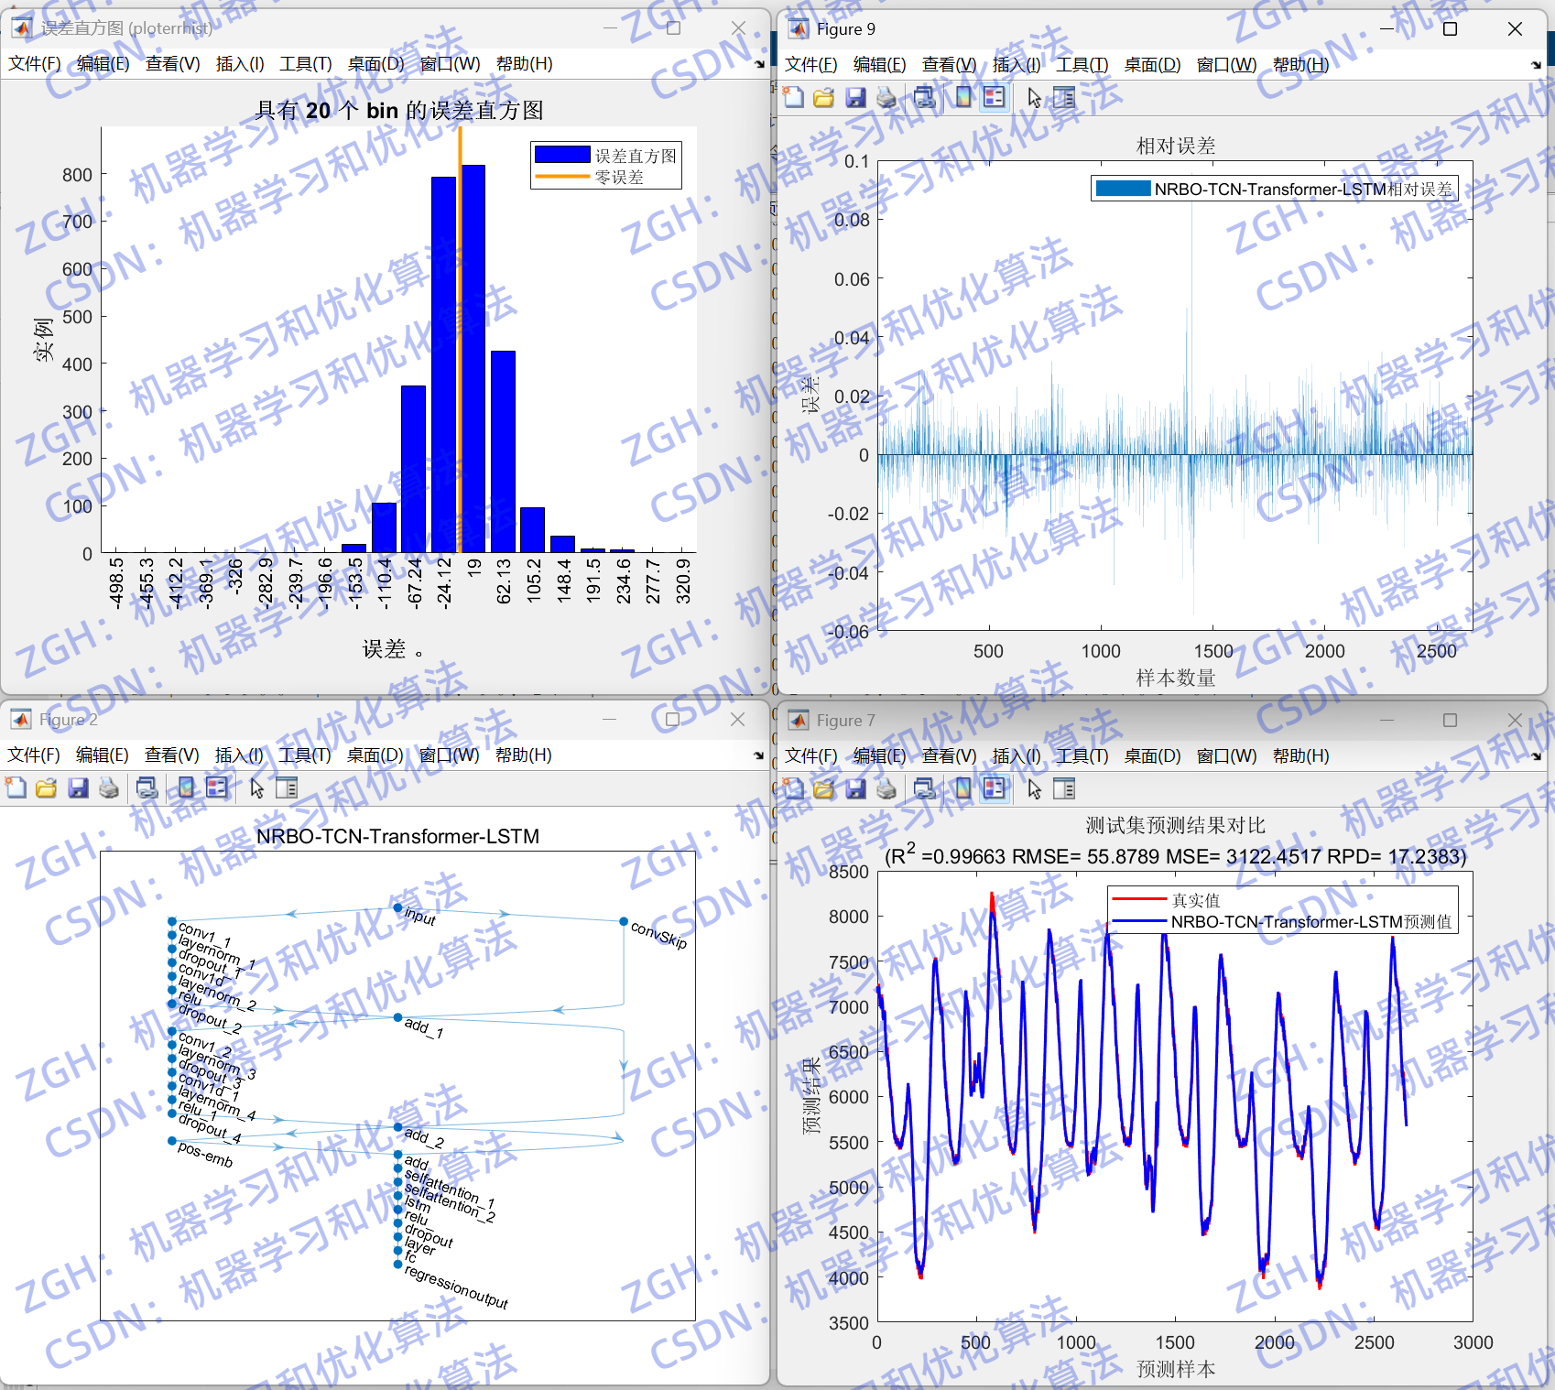Toggle Insert Legend icon in Figure 9 toolbar
The width and height of the screenshot is (1555, 1390).
click(x=994, y=97)
